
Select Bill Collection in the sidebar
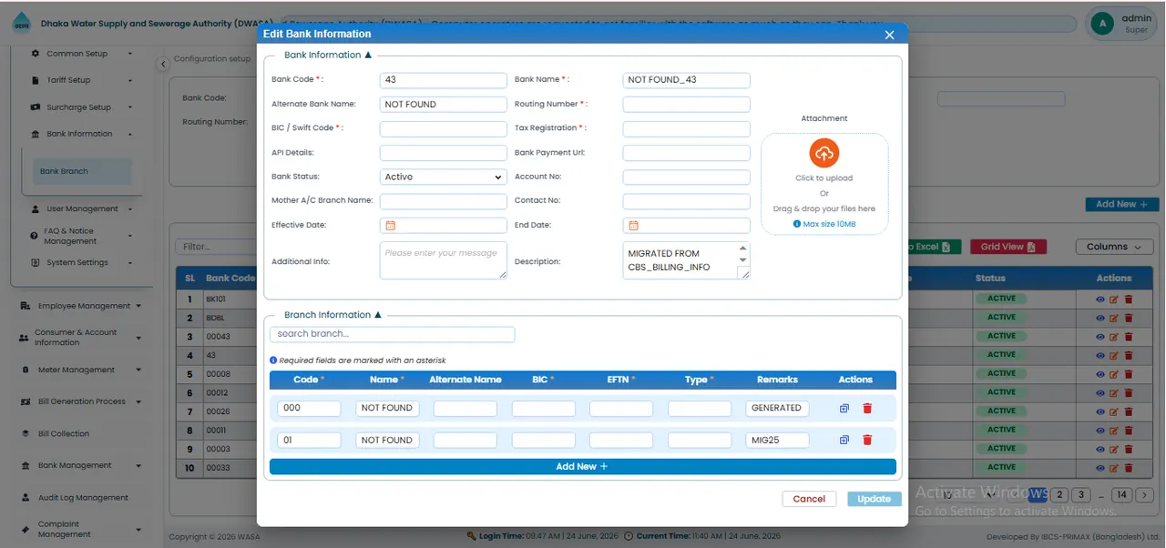click(x=64, y=433)
